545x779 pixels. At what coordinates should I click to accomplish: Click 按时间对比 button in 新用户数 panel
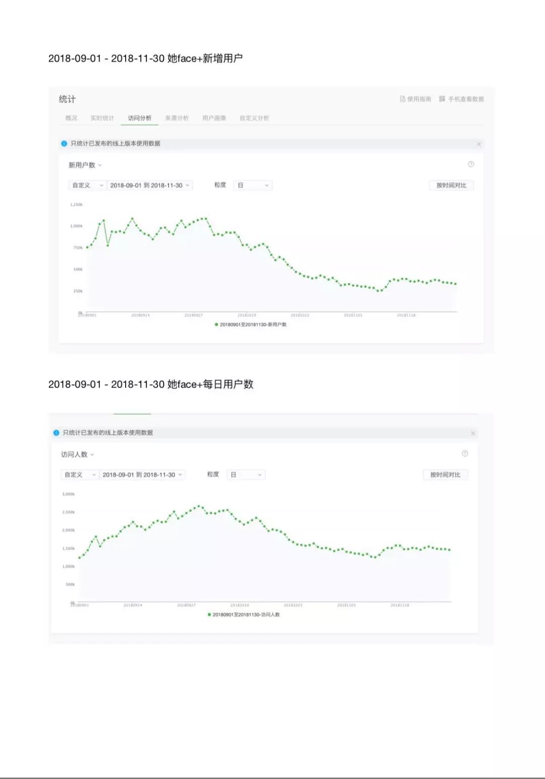[451, 185]
